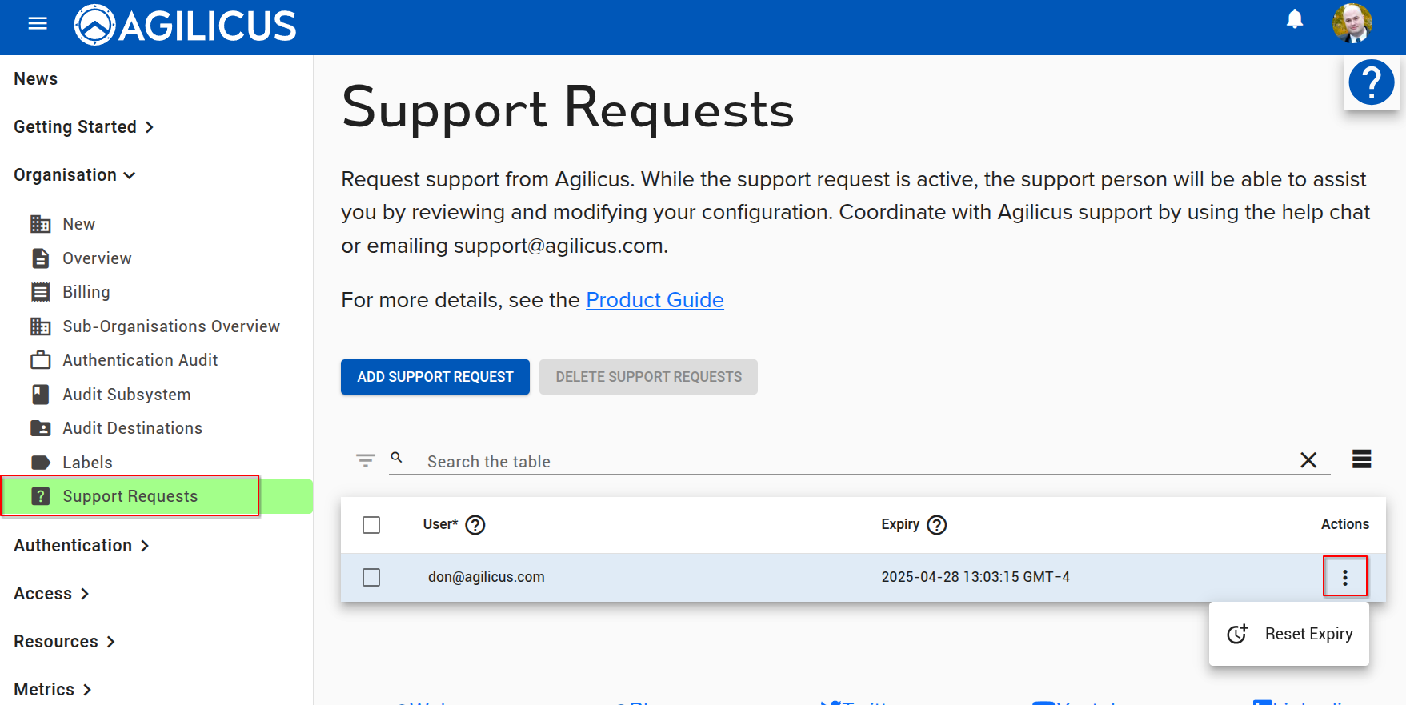Click the User column help icon

[x=475, y=525]
